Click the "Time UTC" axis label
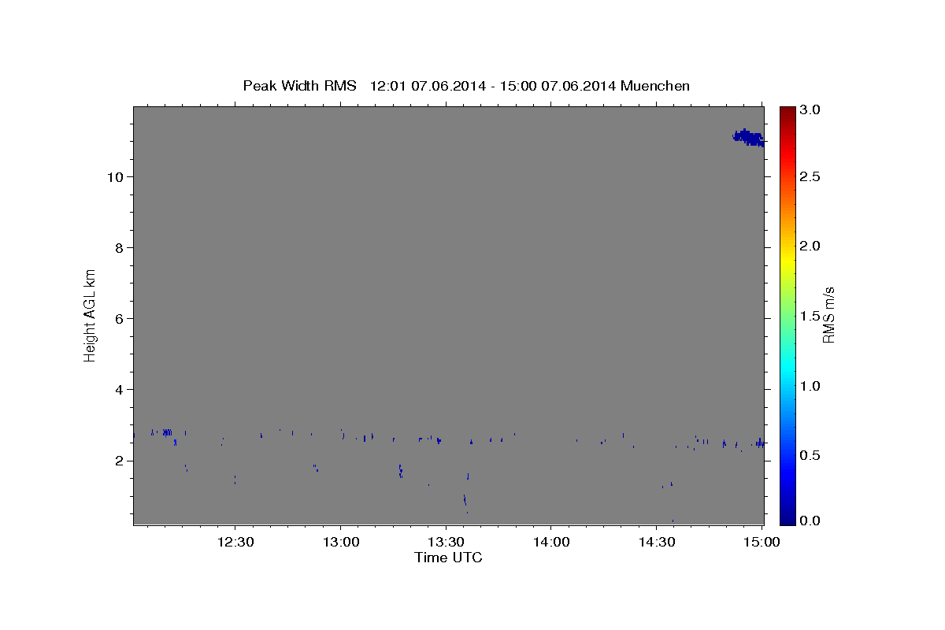Viewport: 945px width, 630px height. pos(448,558)
